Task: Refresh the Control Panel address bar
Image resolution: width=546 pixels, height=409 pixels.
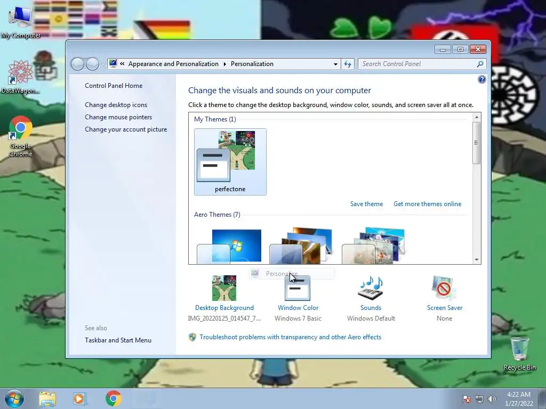Action: [348, 64]
